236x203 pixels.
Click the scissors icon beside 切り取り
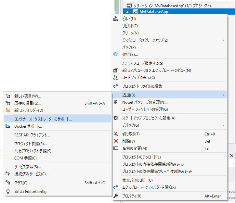[x=116, y=134]
